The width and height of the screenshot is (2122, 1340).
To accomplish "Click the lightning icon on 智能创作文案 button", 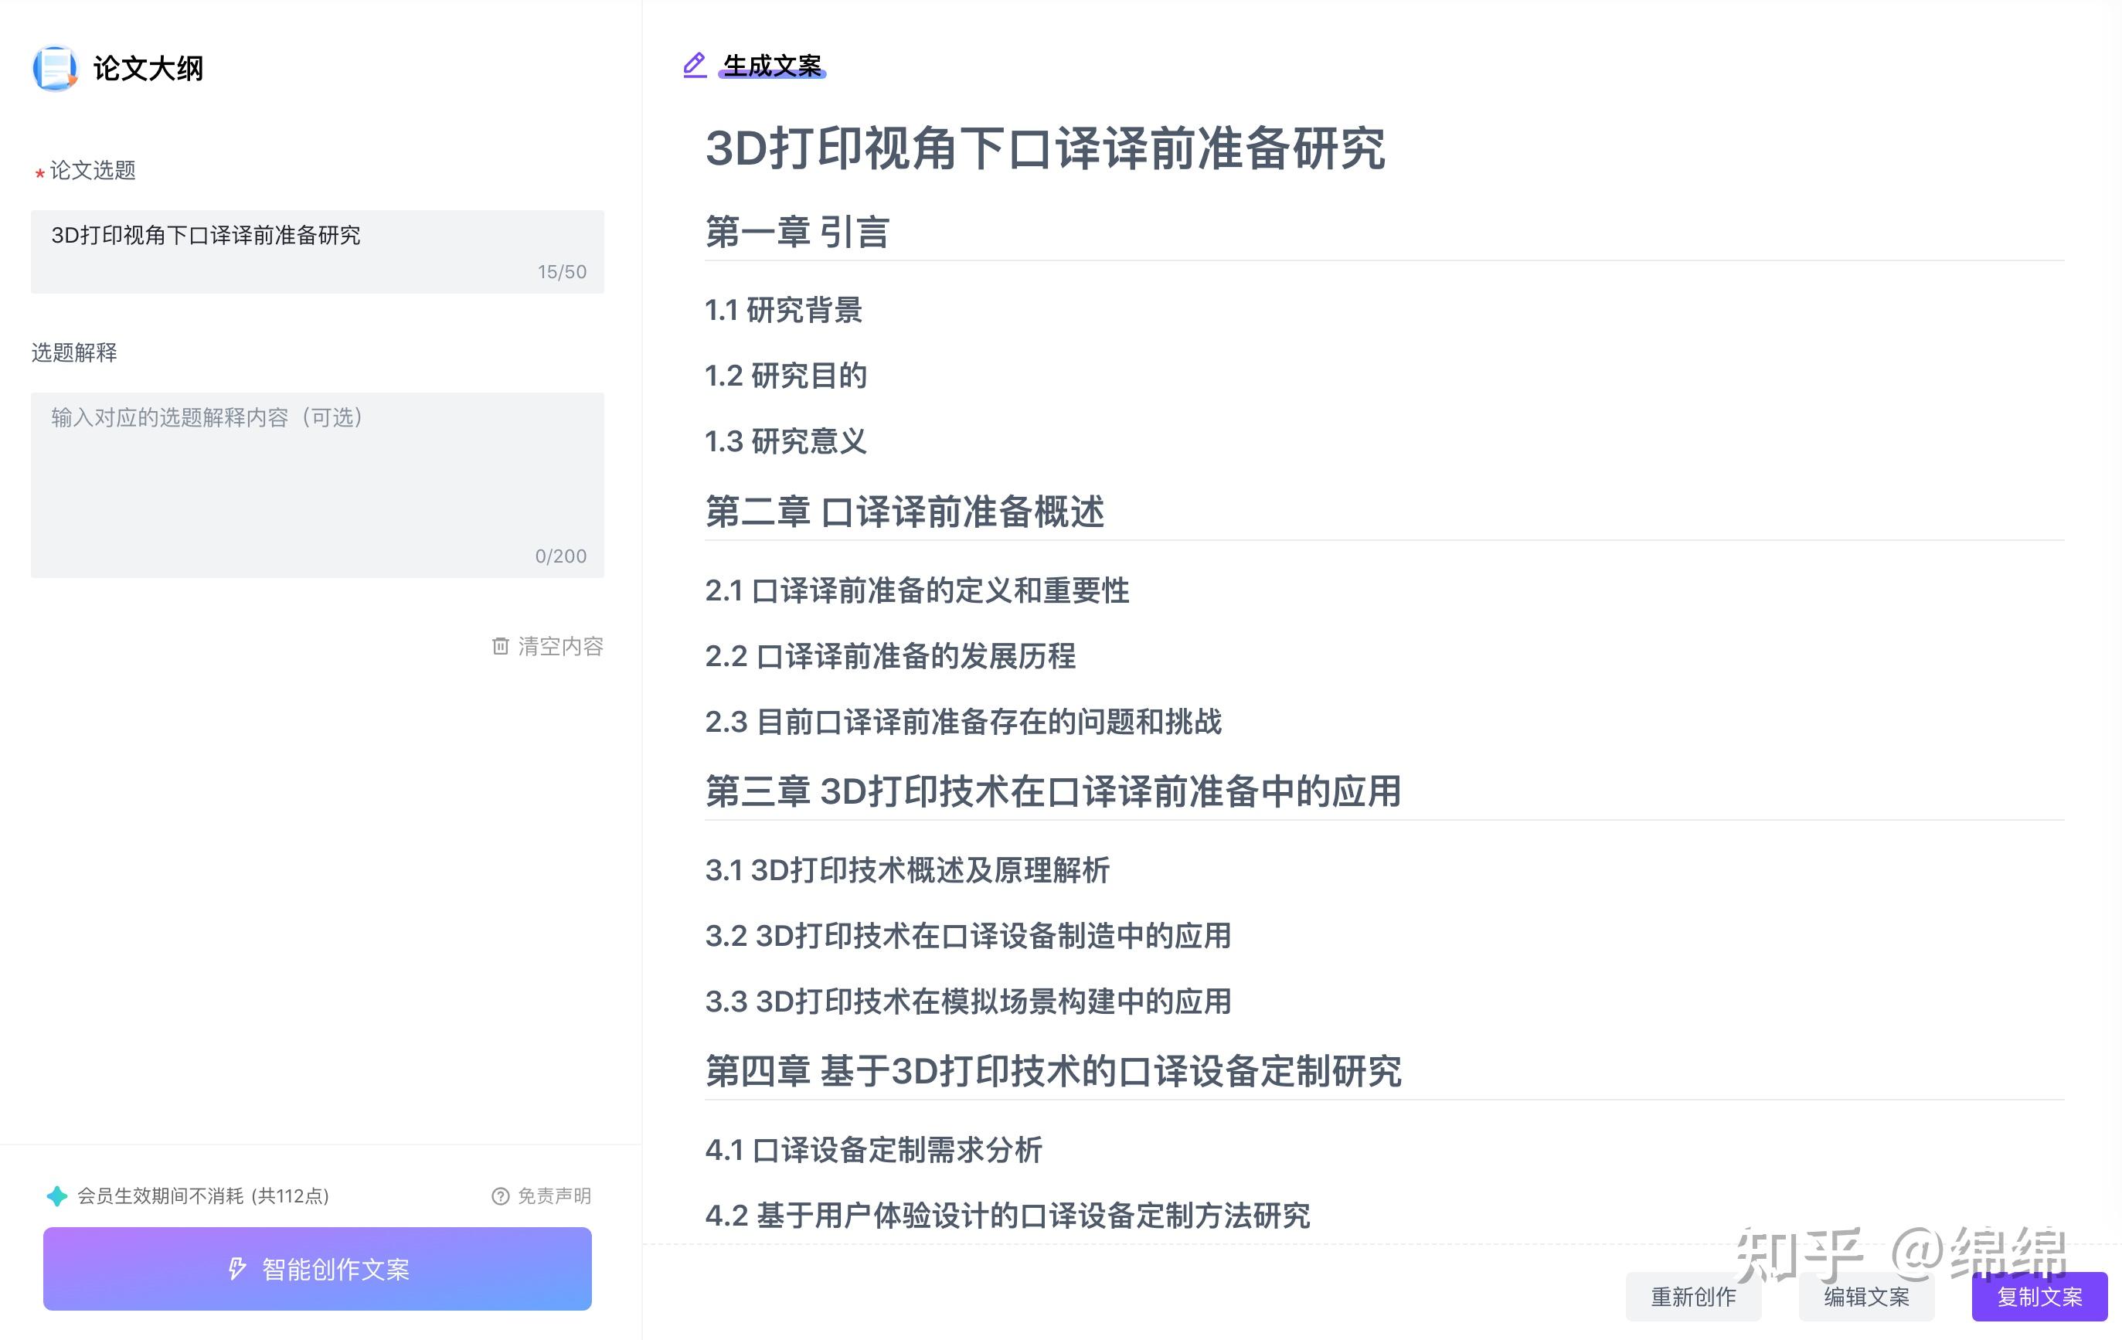I will [236, 1269].
